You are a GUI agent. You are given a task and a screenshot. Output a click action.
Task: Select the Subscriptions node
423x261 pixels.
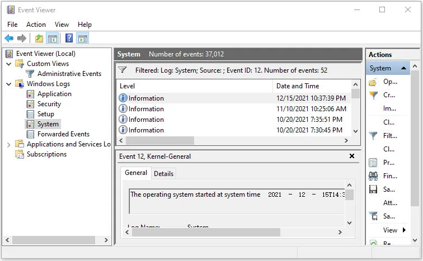click(x=46, y=154)
